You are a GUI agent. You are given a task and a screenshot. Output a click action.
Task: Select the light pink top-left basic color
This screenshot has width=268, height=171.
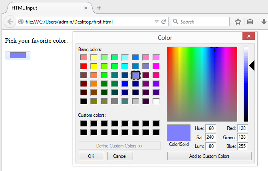coord(83,57)
